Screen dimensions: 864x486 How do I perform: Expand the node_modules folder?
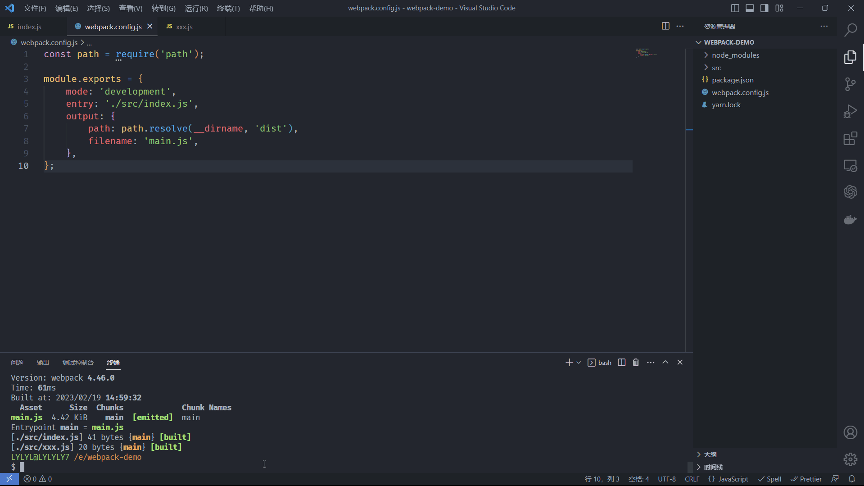735,55
